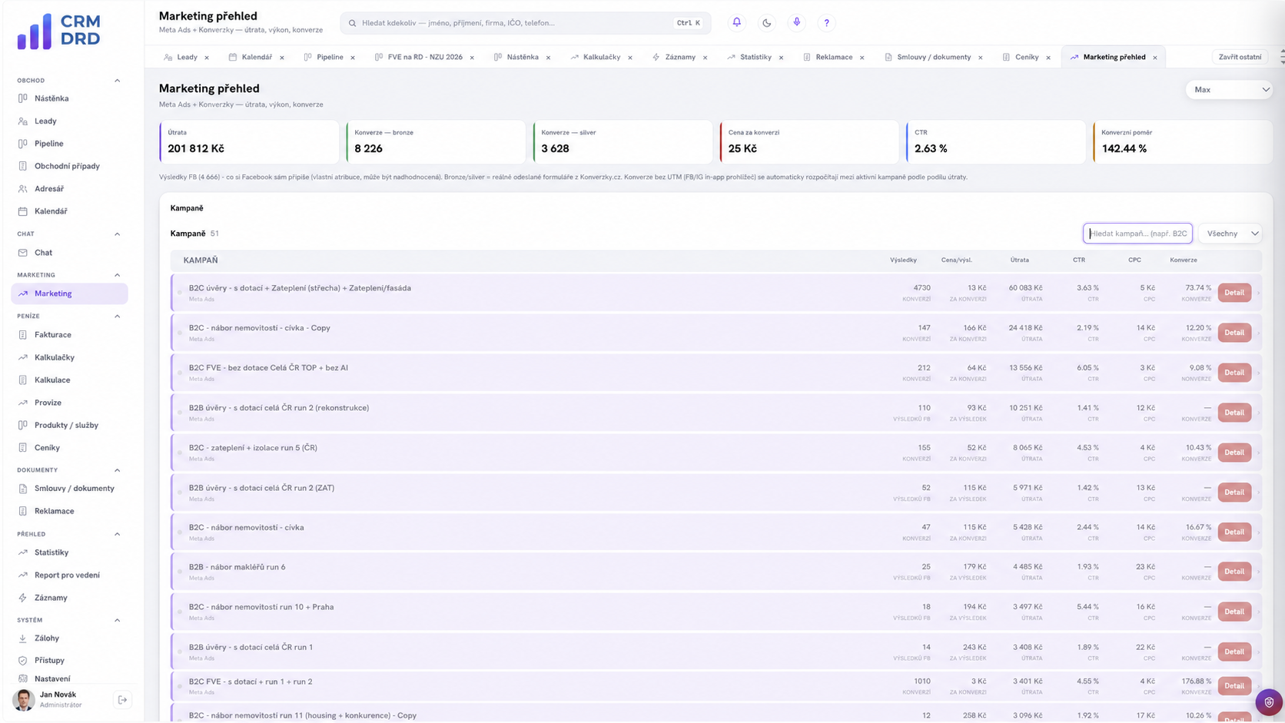Click the logout icon beside Jan Novák
Viewport: 1285px width, 723px height.
click(122, 700)
